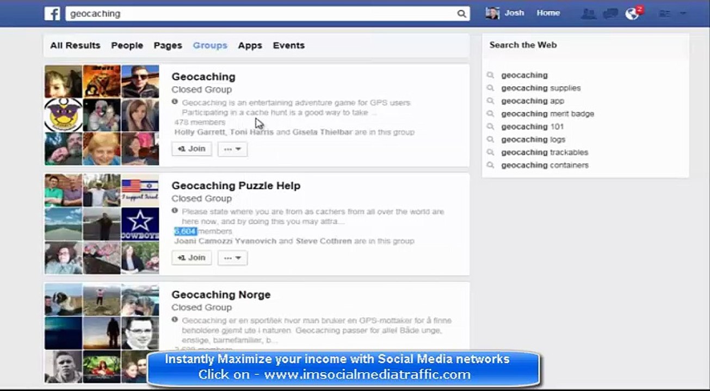710x391 pixels.
Task: Open the Geocaching group title
Action: click(x=203, y=77)
